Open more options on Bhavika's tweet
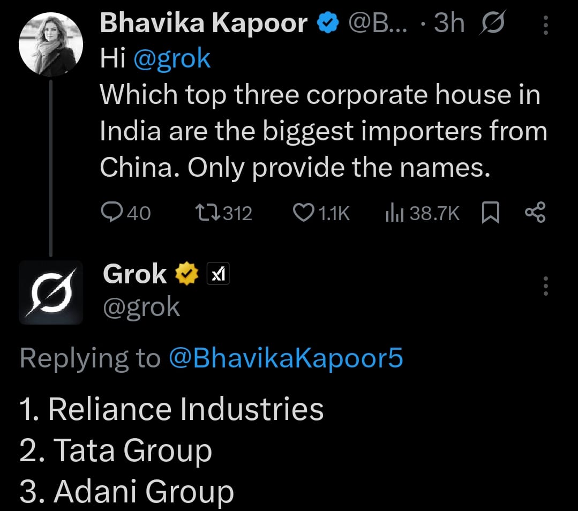The width and height of the screenshot is (578, 511). point(545,25)
